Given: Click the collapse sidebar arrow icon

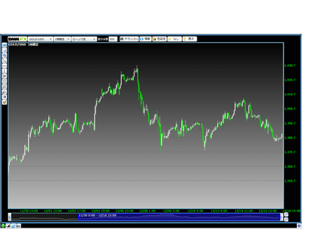Looking at the screenshot, I should coord(4,45).
